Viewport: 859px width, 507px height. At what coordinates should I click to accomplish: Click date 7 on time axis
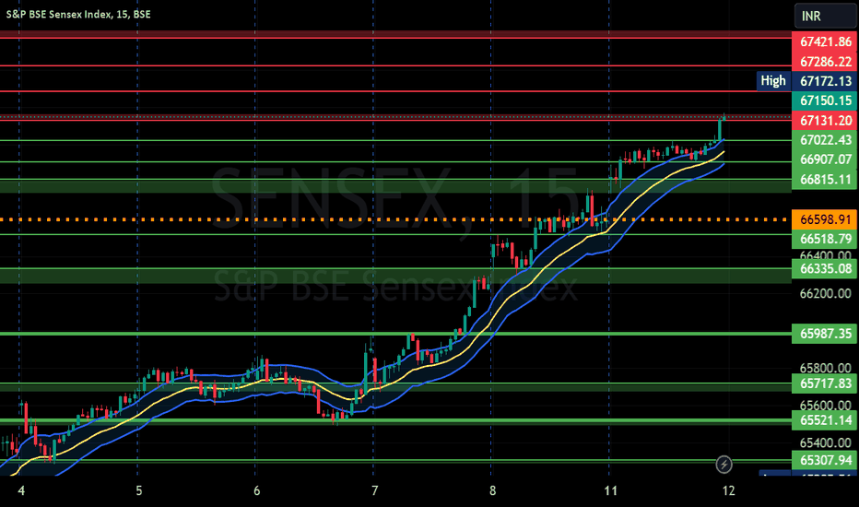[x=375, y=490]
